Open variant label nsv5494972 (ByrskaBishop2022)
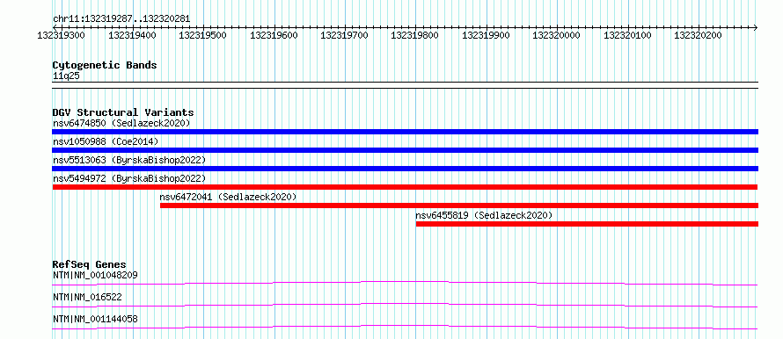The image size is (783, 339). (128, 178)
